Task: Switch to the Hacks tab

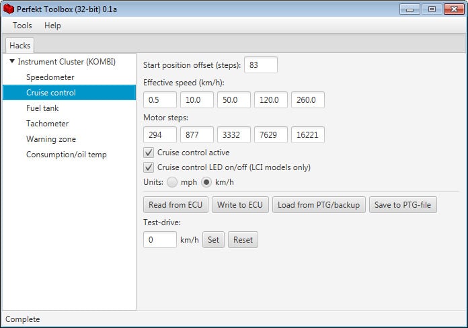Action: point(19,45)
